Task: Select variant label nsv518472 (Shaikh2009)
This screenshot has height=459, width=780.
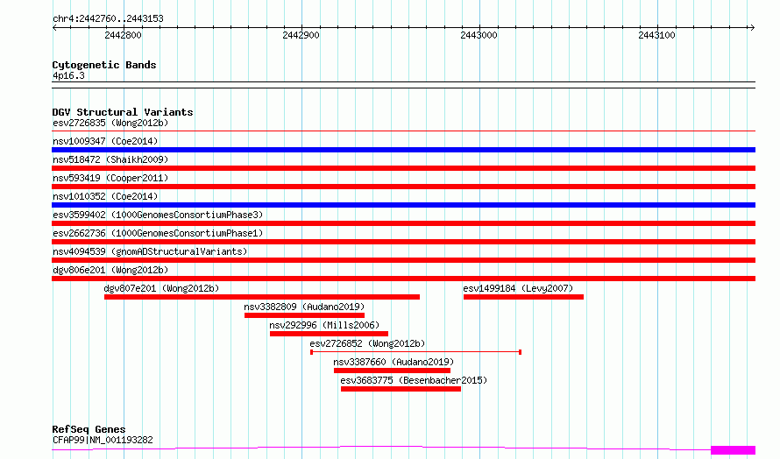Action: [x=110, y=159]
